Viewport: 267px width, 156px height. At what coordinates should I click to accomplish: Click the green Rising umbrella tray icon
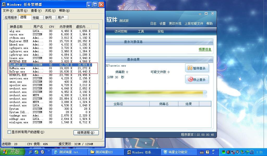(247, 152)
